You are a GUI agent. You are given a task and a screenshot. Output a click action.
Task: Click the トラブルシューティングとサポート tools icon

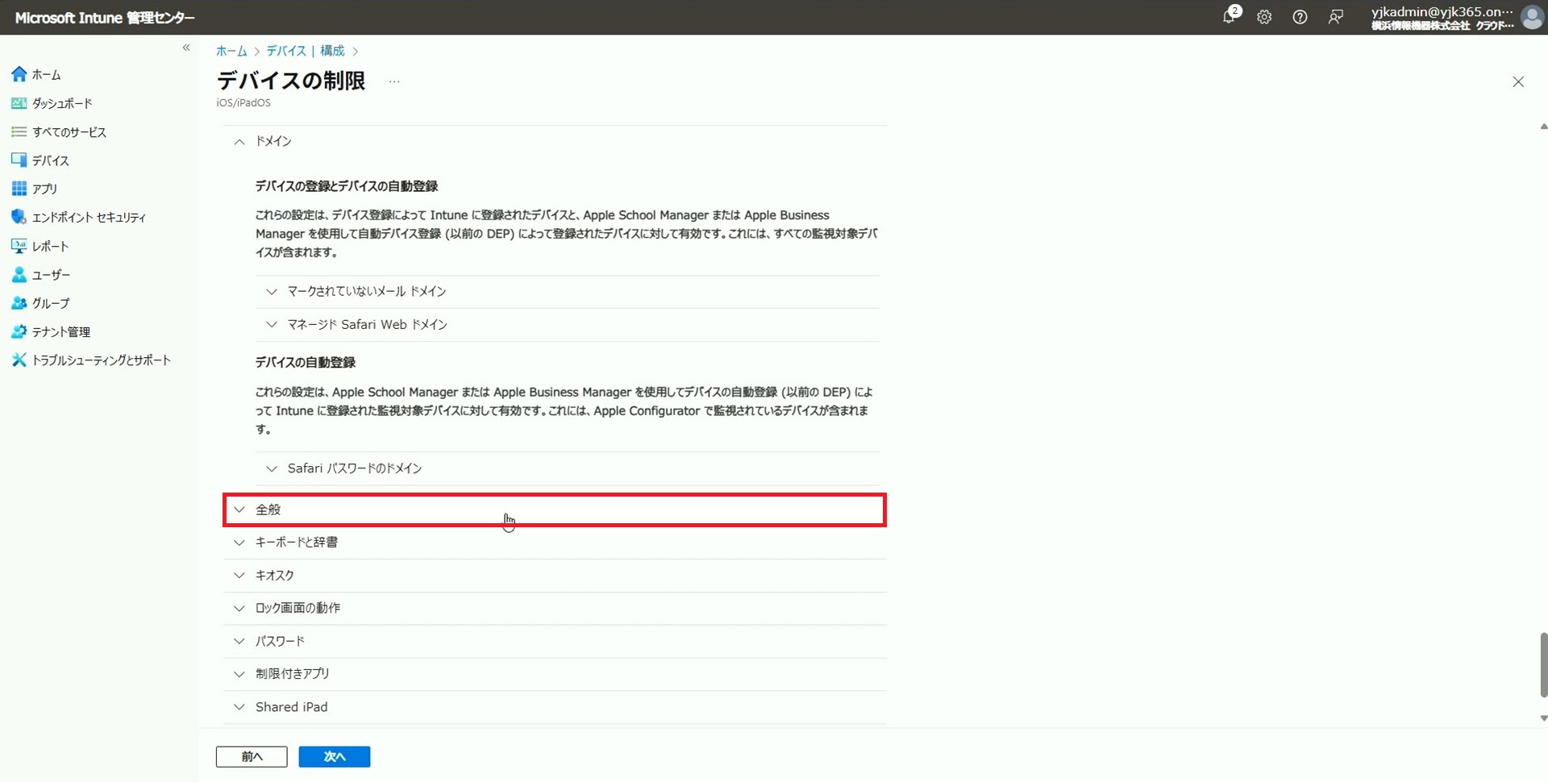tap(19, 360)
